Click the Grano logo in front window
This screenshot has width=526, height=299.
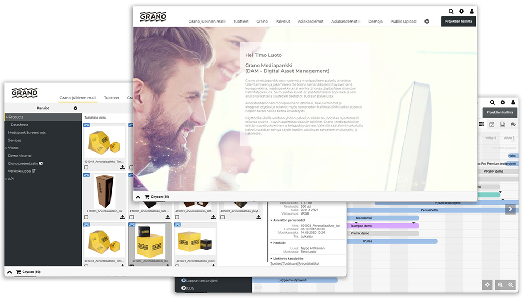tap(153, 16)
